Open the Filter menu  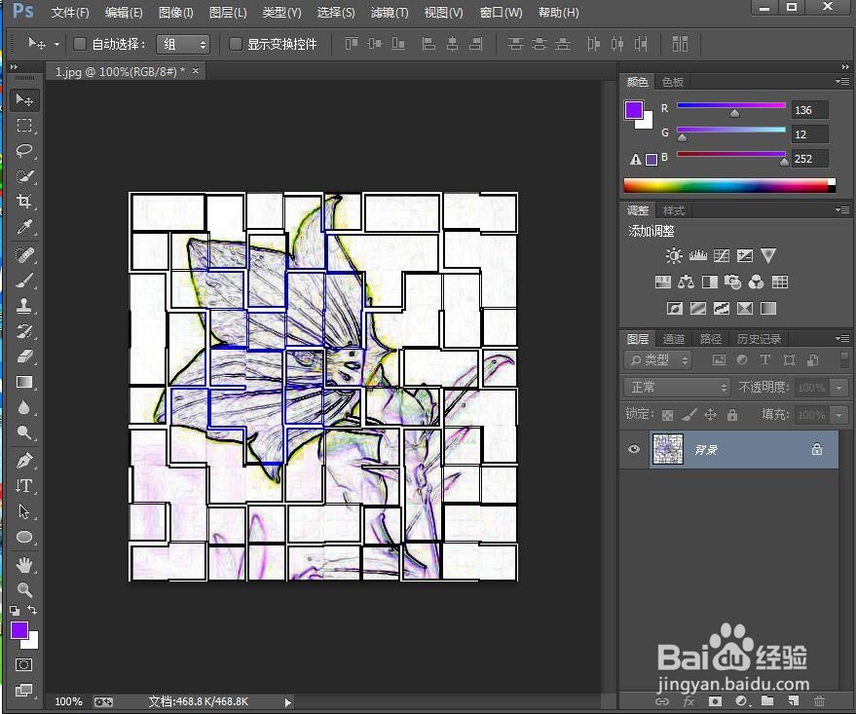390,12
